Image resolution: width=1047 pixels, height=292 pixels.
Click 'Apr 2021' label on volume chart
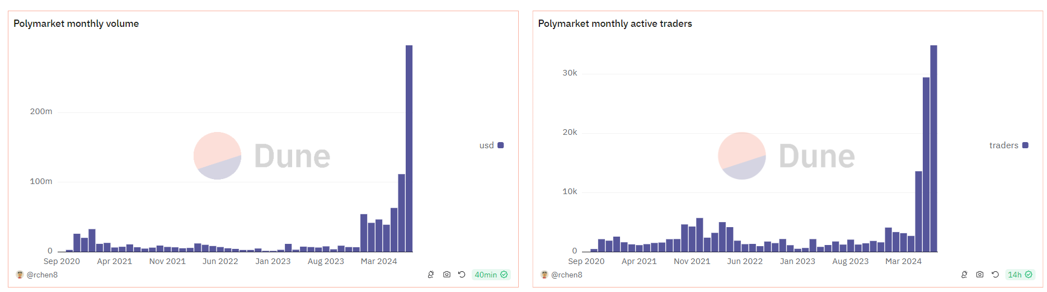[x=114, y=261]
